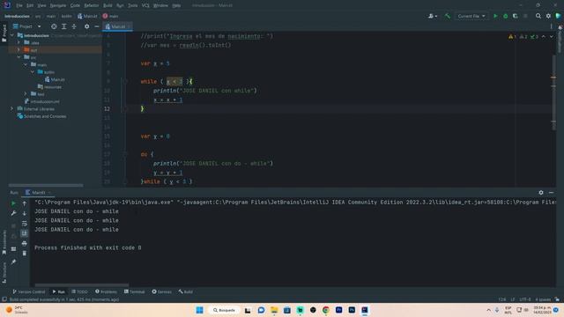Open Run panel settings gear
This screenshot has height=317, width=564.
click(541, 193)
